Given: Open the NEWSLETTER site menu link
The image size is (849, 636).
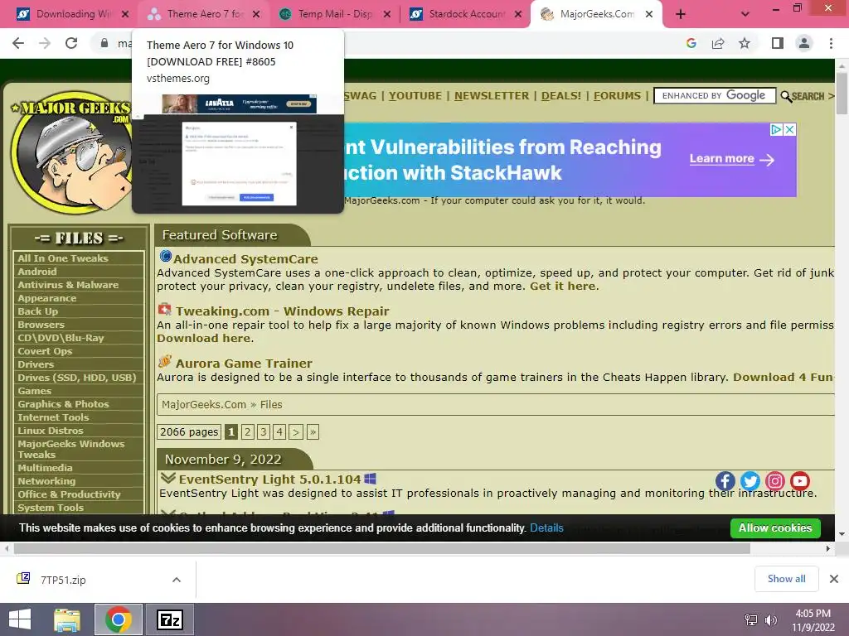Looking at the screenshot, I should [x=491, y=96].
